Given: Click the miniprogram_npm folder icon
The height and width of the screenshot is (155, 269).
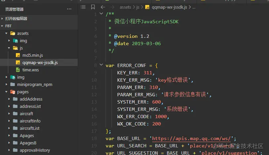Looking at the screenshot, I should click(13, 84).
